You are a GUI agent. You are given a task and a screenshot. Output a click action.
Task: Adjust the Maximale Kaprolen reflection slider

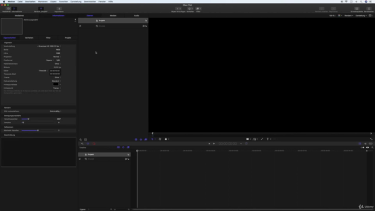tap(38, 130)
